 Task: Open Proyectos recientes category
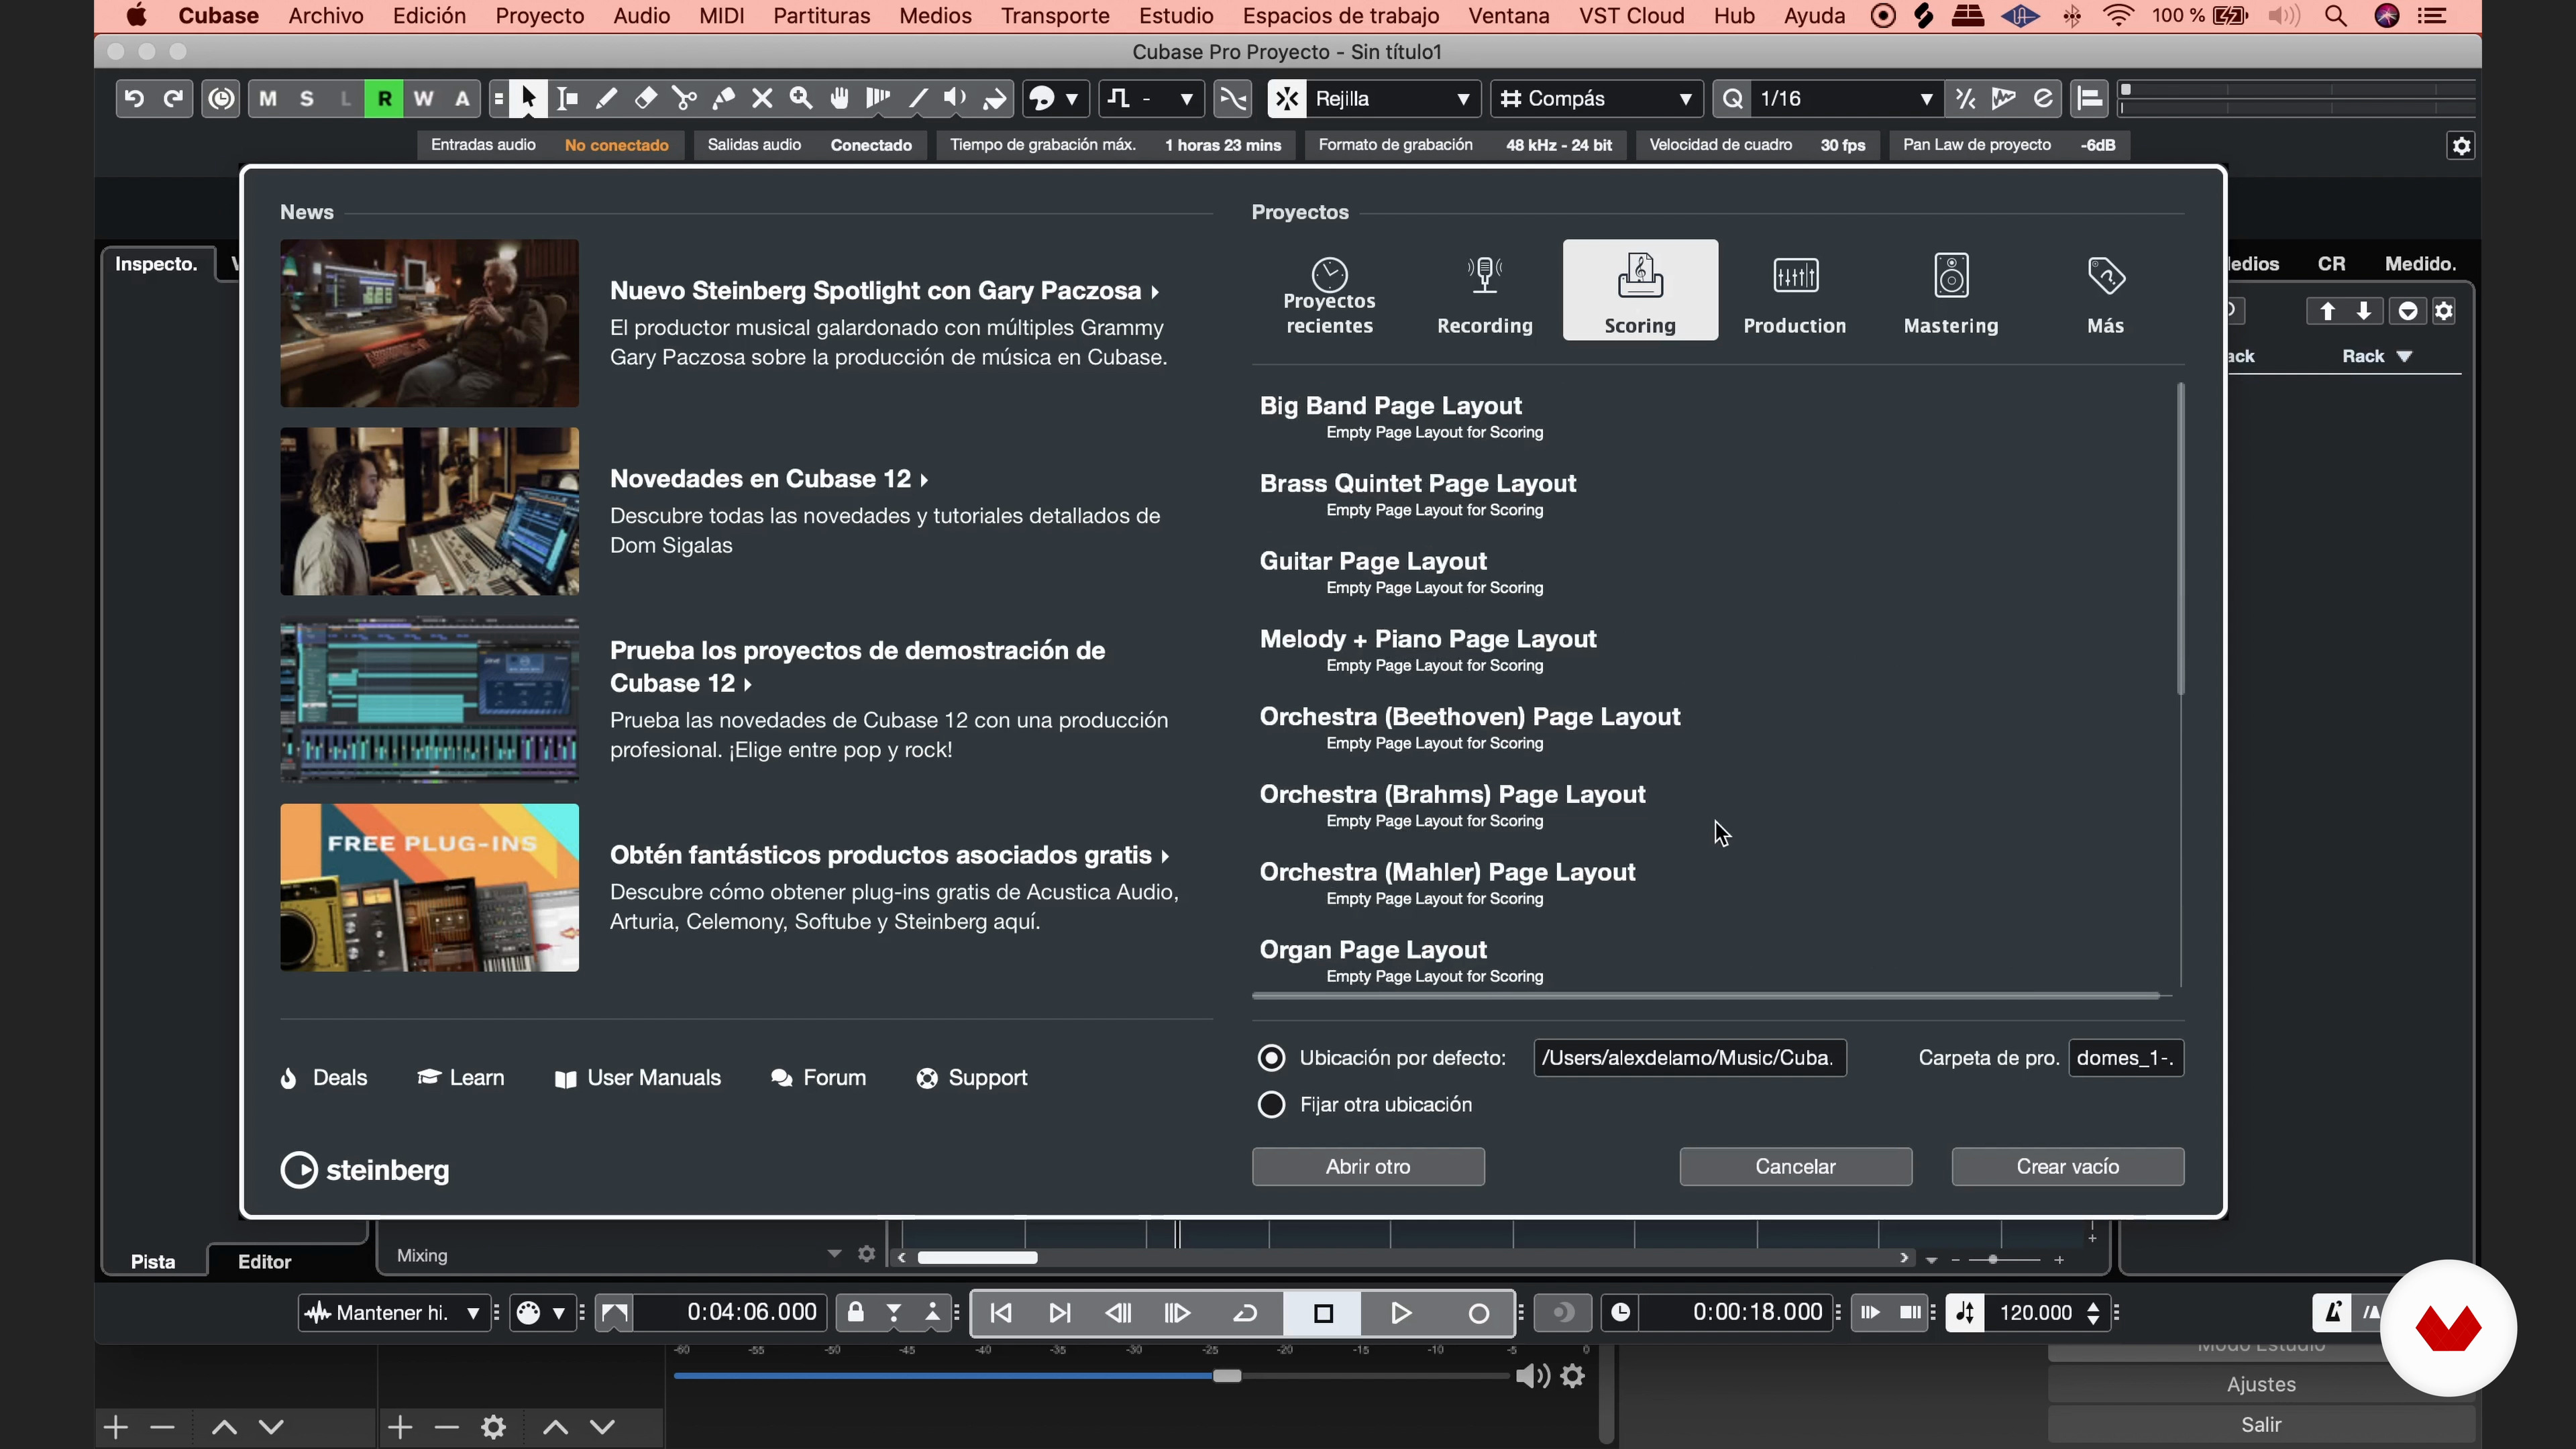(1329, 291)
